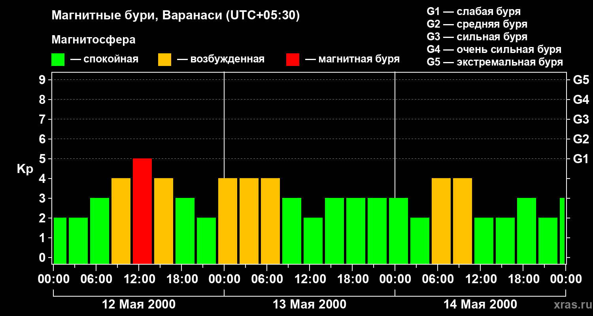Click the xras.ru watermark link
This screenshot has width=593, height=316.
(x=570, y=305)
